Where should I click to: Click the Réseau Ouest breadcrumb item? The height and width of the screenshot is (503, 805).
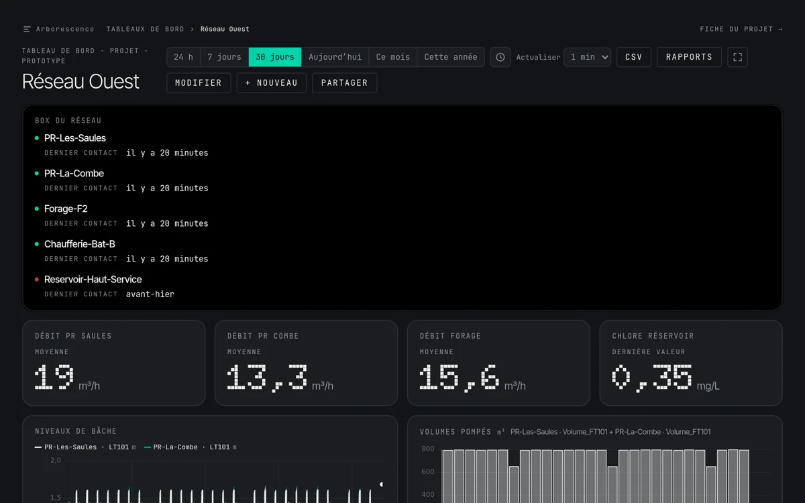225,30
